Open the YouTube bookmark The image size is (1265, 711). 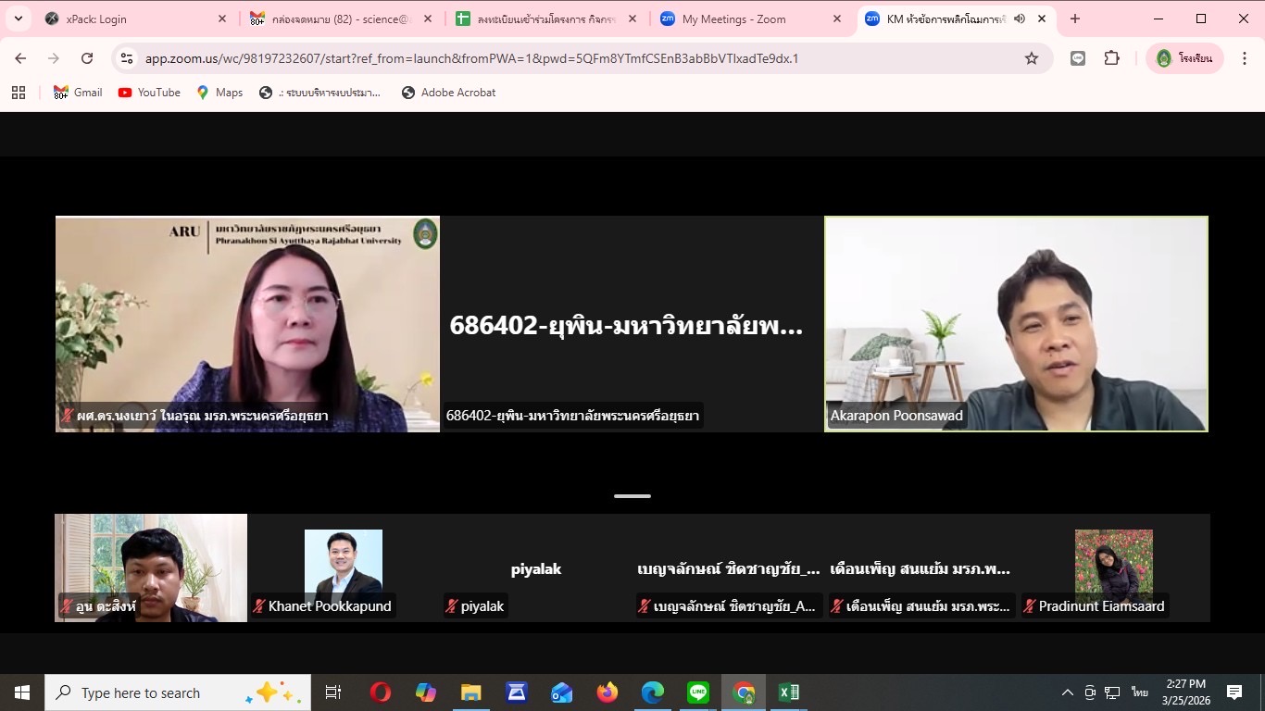[149, 93]
